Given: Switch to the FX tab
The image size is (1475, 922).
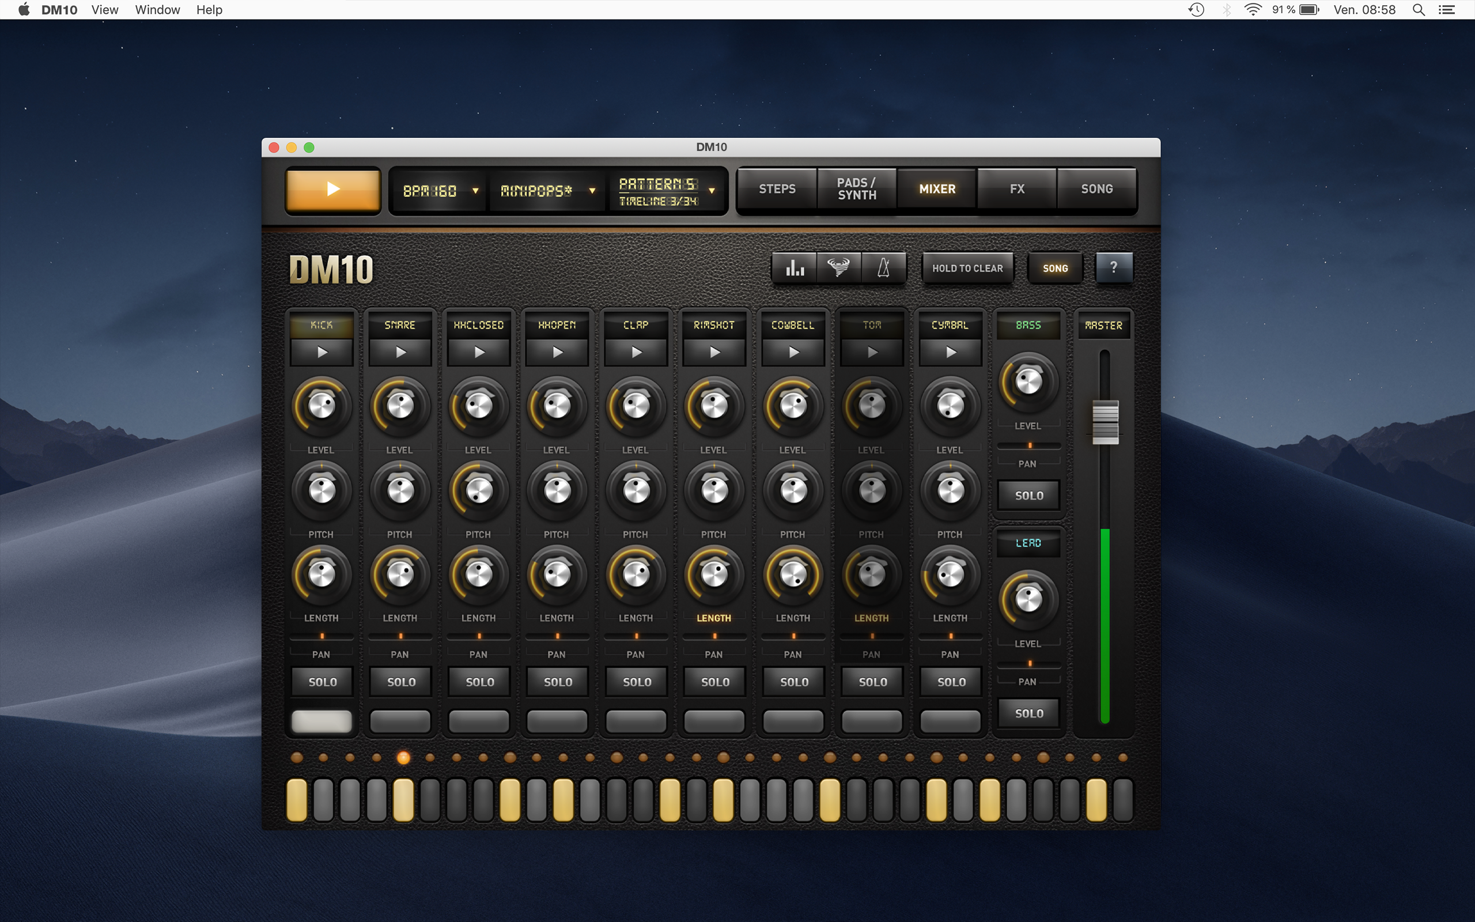Looking at the screenshot, I should [1016, 189].
